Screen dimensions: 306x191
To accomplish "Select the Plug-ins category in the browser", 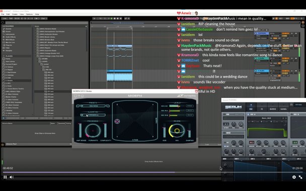I will [9, 45].
